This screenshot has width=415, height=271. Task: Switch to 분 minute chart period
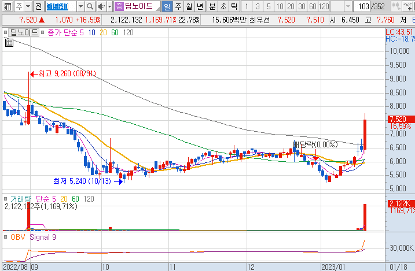212,6
